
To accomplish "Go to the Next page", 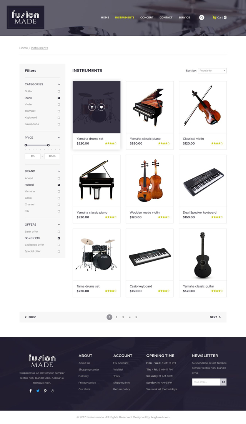I will click(216, 317).
